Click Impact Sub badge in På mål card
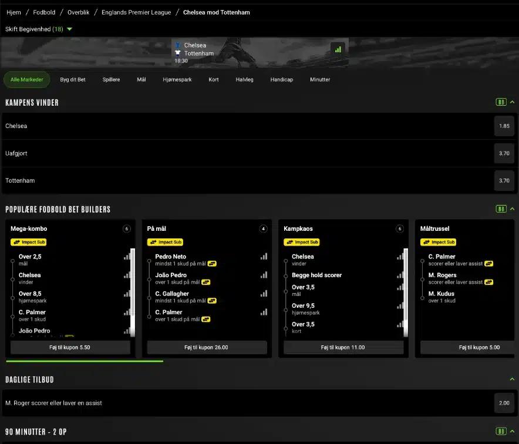This screenshot has height=444, width=519. click(x=165, y=243)
